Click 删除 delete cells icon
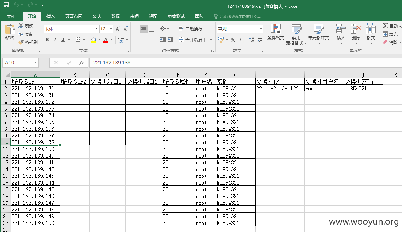The height and width of the screenshot is (232, 402). [356, 34]
